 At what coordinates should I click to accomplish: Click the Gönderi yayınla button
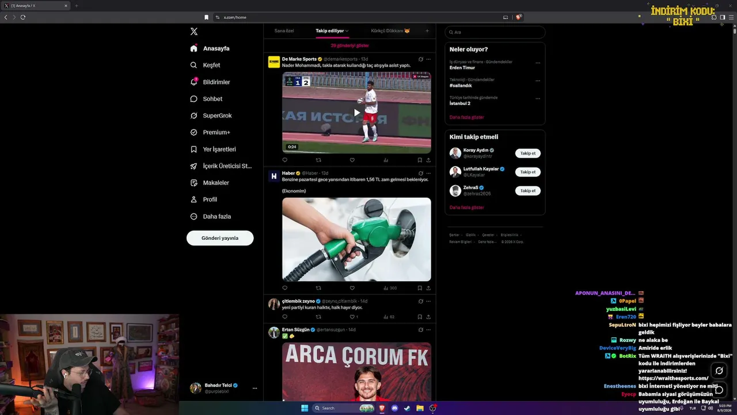click(220, 238)
